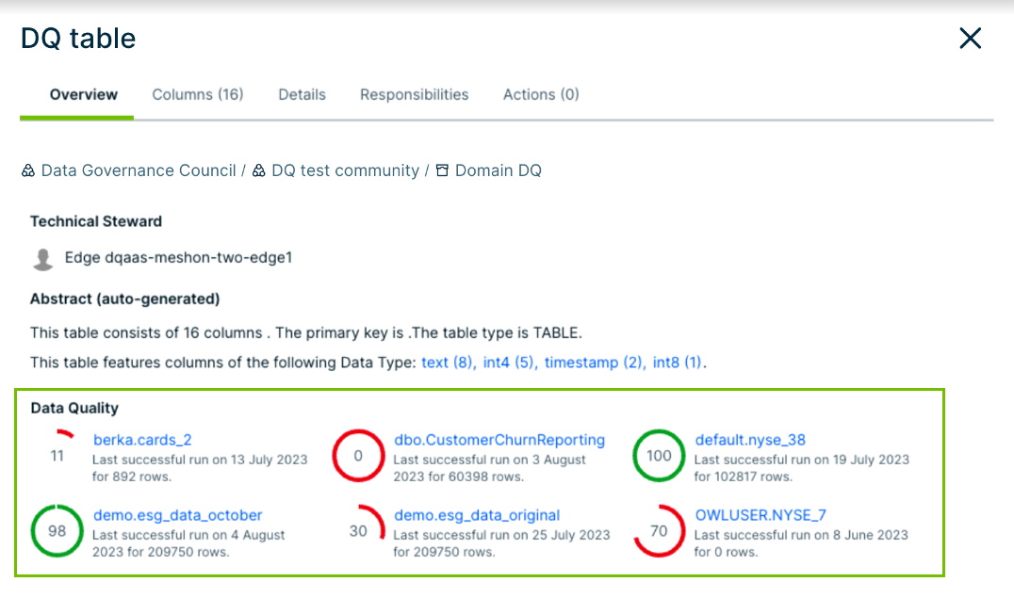Viewport: 1014px width, 598px height.
Task: Select the Overview tab
Action: [84, 94]
